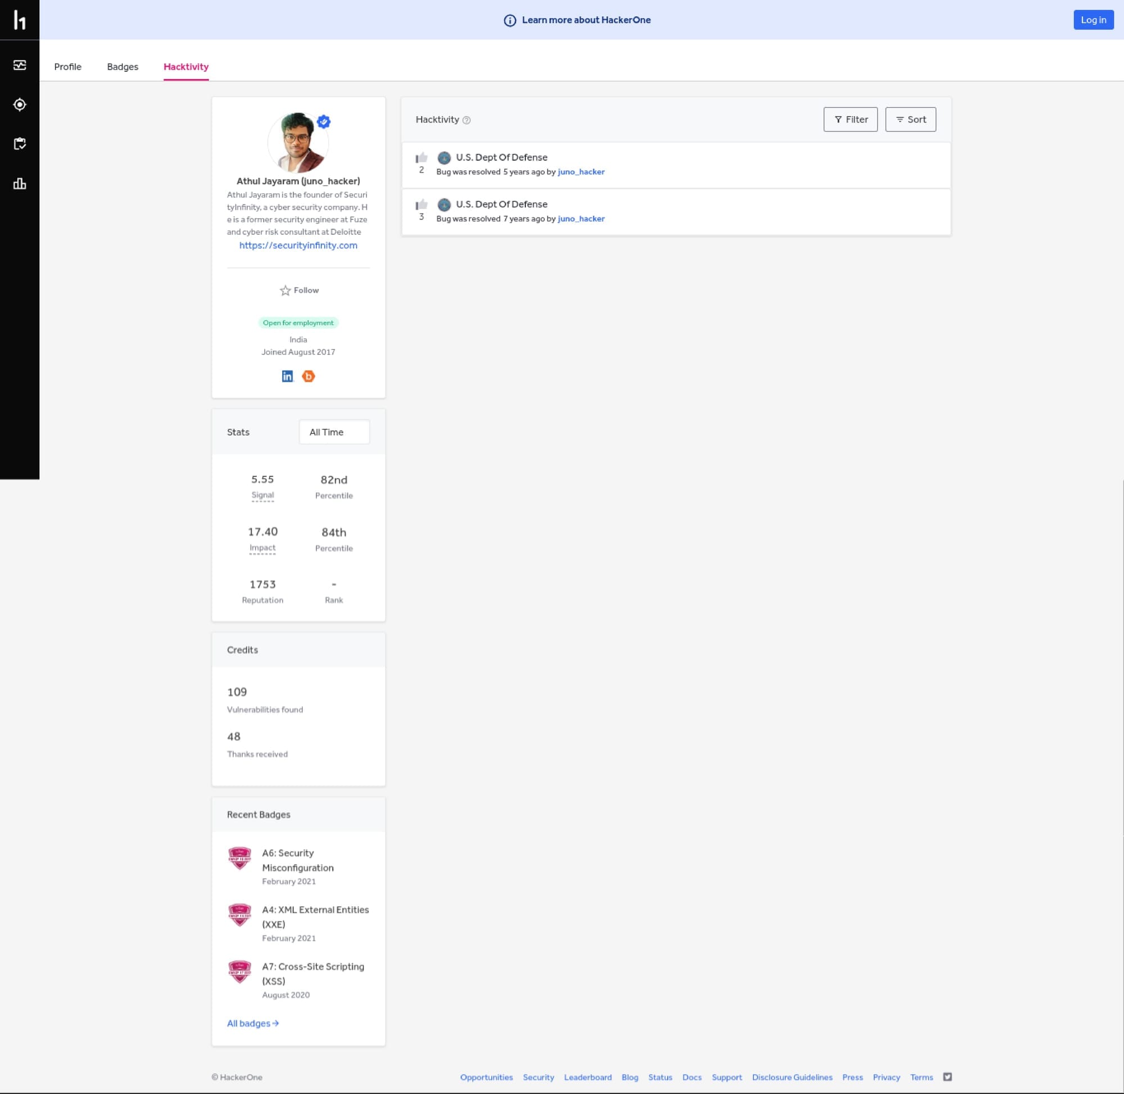1124x1094 pixels.
Task: Click the Hacktivity help question-mark icon
Action: (x=466, y=120)
